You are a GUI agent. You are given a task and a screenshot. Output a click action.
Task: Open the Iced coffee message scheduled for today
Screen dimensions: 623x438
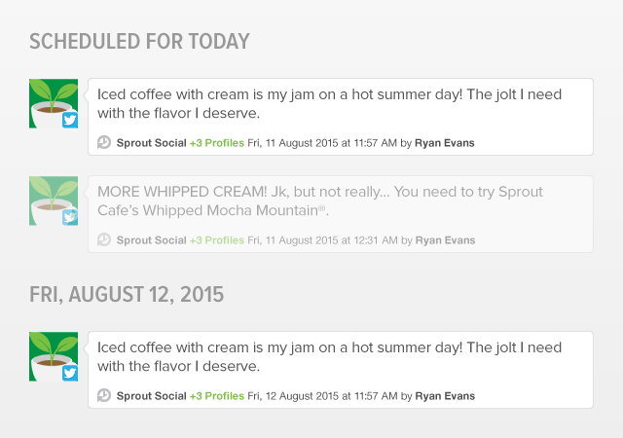[x=341, y=117]
